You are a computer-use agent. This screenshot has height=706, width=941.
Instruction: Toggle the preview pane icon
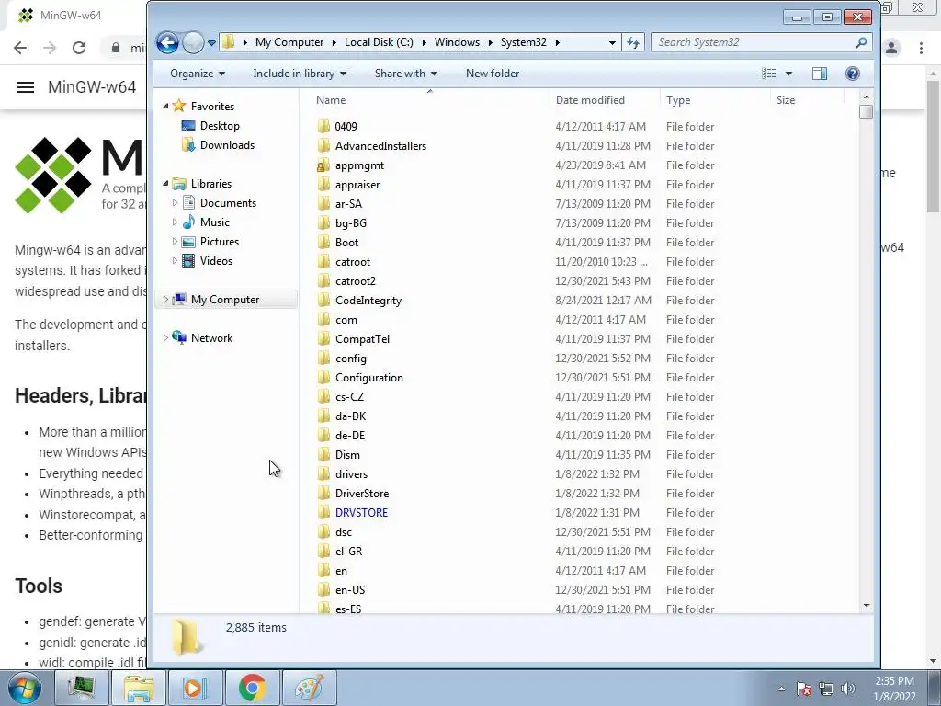point(819,74)
